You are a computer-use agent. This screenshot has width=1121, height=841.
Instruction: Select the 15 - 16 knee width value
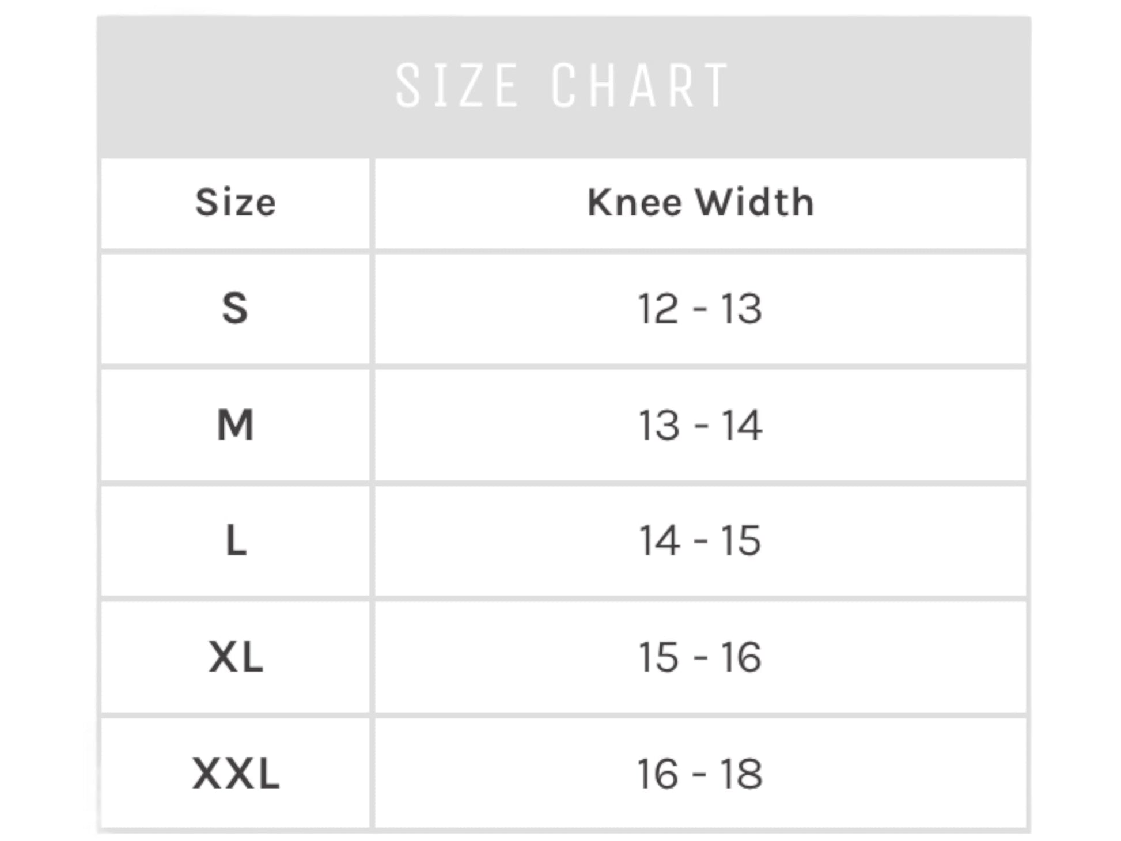point(700,657)
